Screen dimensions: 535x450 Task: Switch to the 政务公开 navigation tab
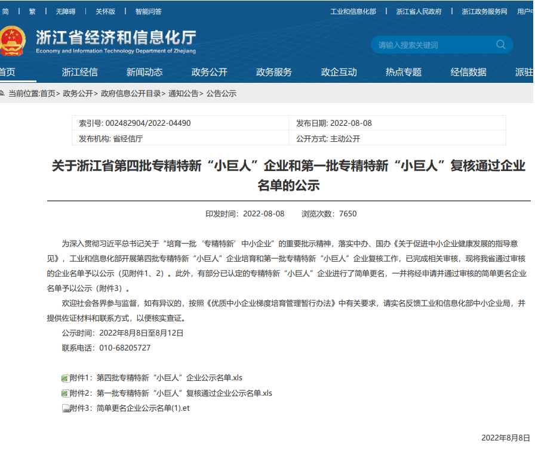click(209, 72)
